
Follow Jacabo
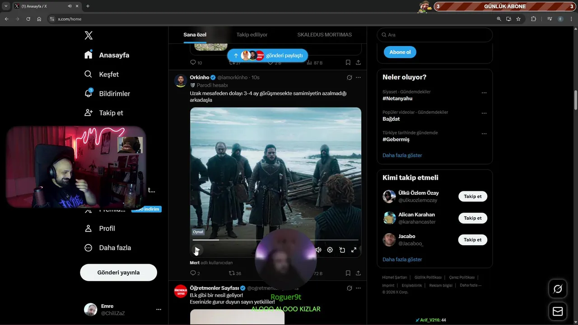tap(473, 240)
